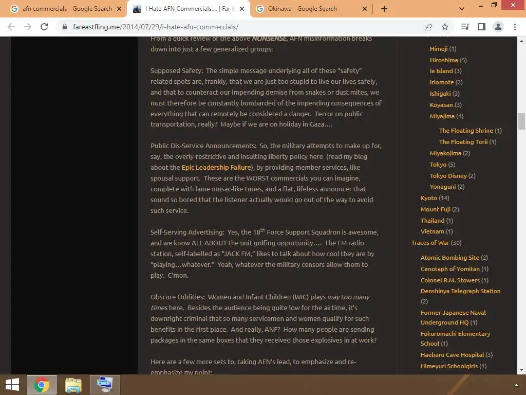Open File Explorer from the taskbar
This screenshot has width=526, height=395.
coord(73,385)
